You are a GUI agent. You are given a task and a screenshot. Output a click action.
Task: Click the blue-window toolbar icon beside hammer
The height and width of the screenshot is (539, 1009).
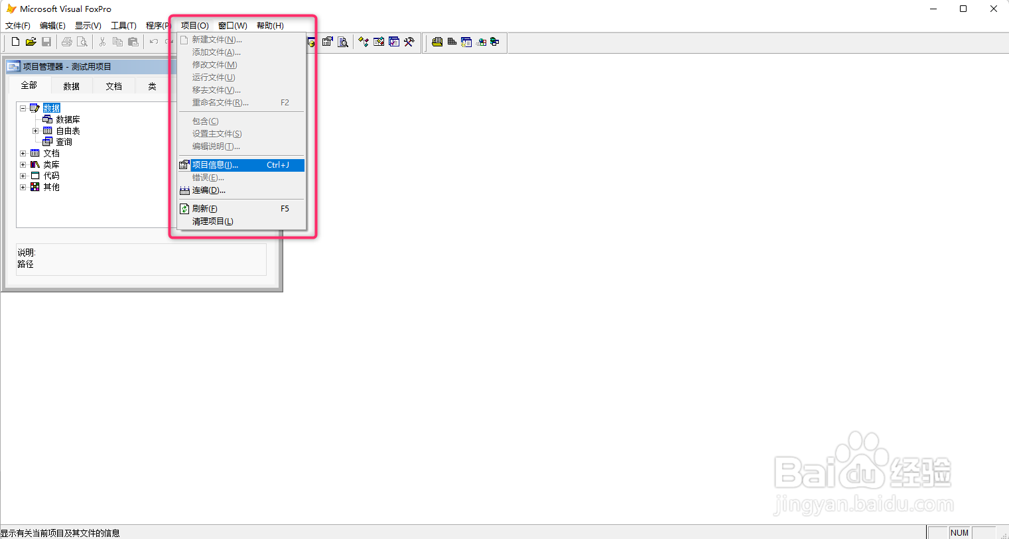pyautogui.click(x=394, y=42)
